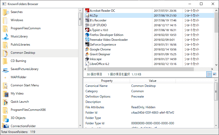The width and height of the screenshot is (219, 135).
Task: Select the Google Chrome file name
Action: [100, 49]
